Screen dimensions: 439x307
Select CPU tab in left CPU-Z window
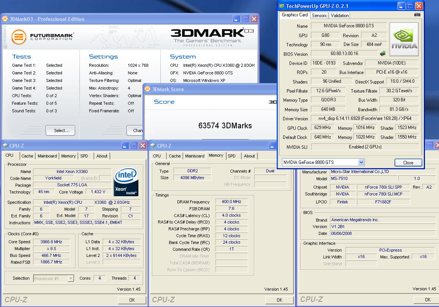pyautogui.click(x=10, y=155)
